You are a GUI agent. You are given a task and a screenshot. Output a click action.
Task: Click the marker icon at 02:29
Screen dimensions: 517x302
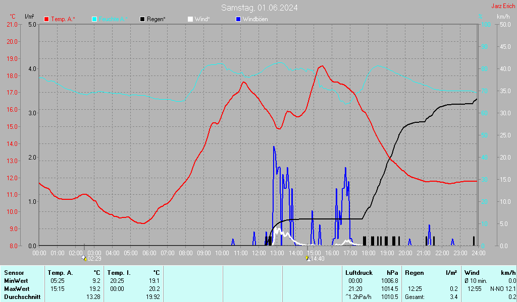click(x=84, y=258)
